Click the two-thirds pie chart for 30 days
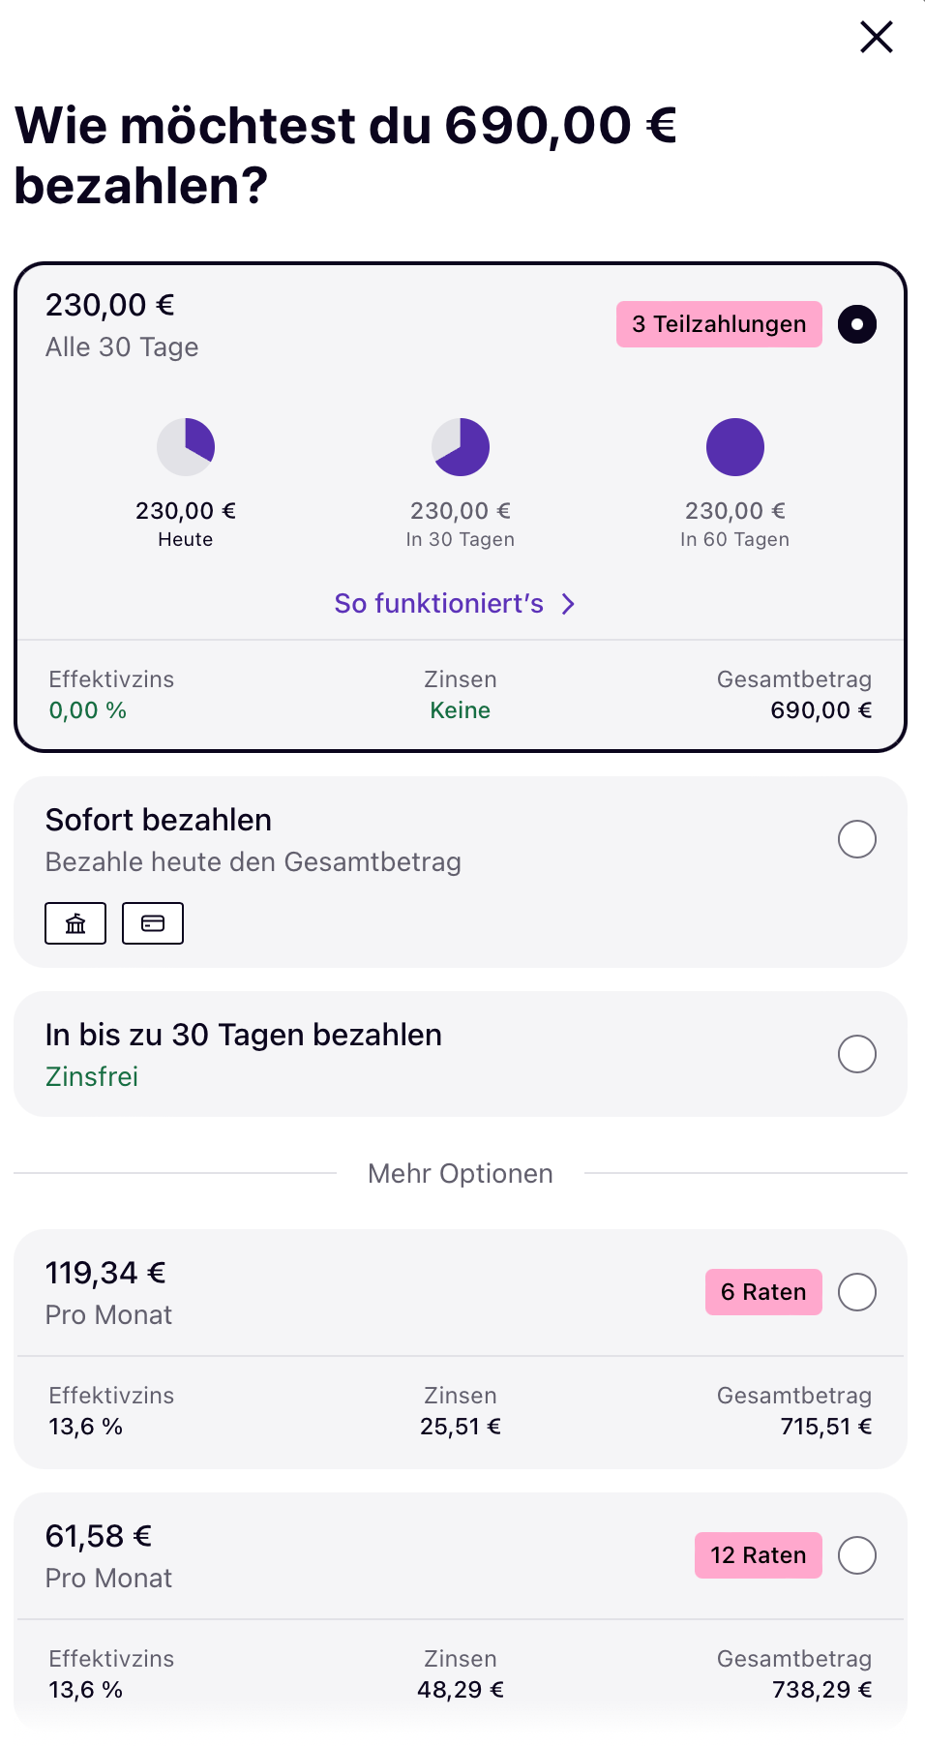 [x=461, y=447]
